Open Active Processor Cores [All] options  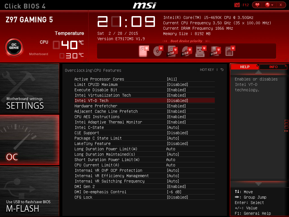tap(172, 79)
